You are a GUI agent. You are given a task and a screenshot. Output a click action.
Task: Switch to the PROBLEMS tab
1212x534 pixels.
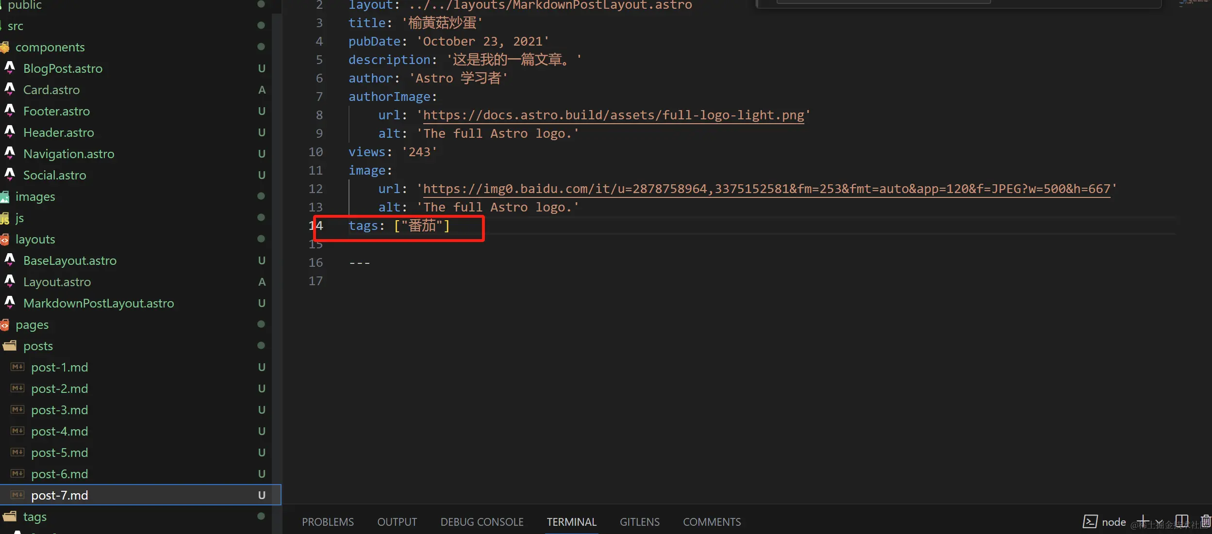328,522
